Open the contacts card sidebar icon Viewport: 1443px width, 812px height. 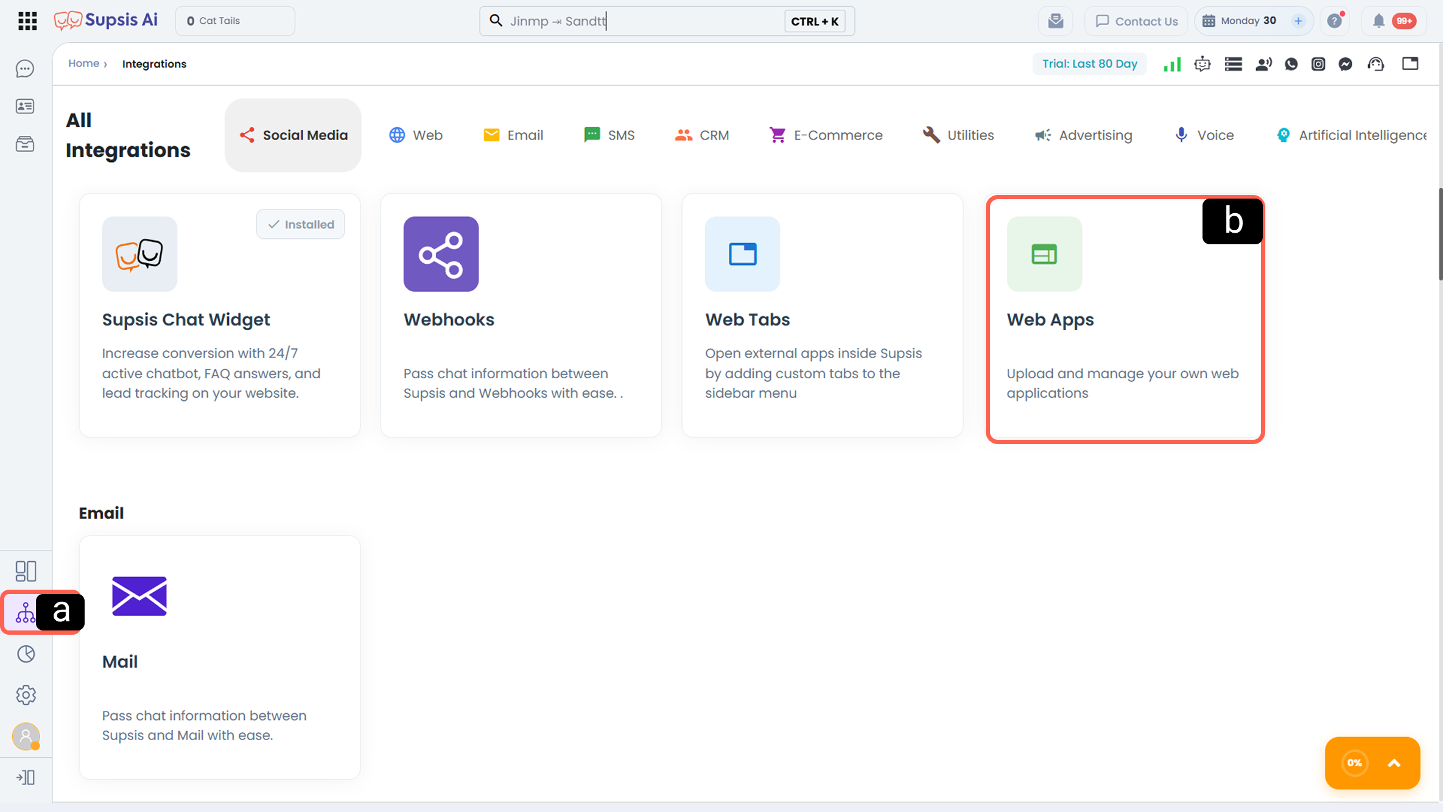(x=25, y=107)
